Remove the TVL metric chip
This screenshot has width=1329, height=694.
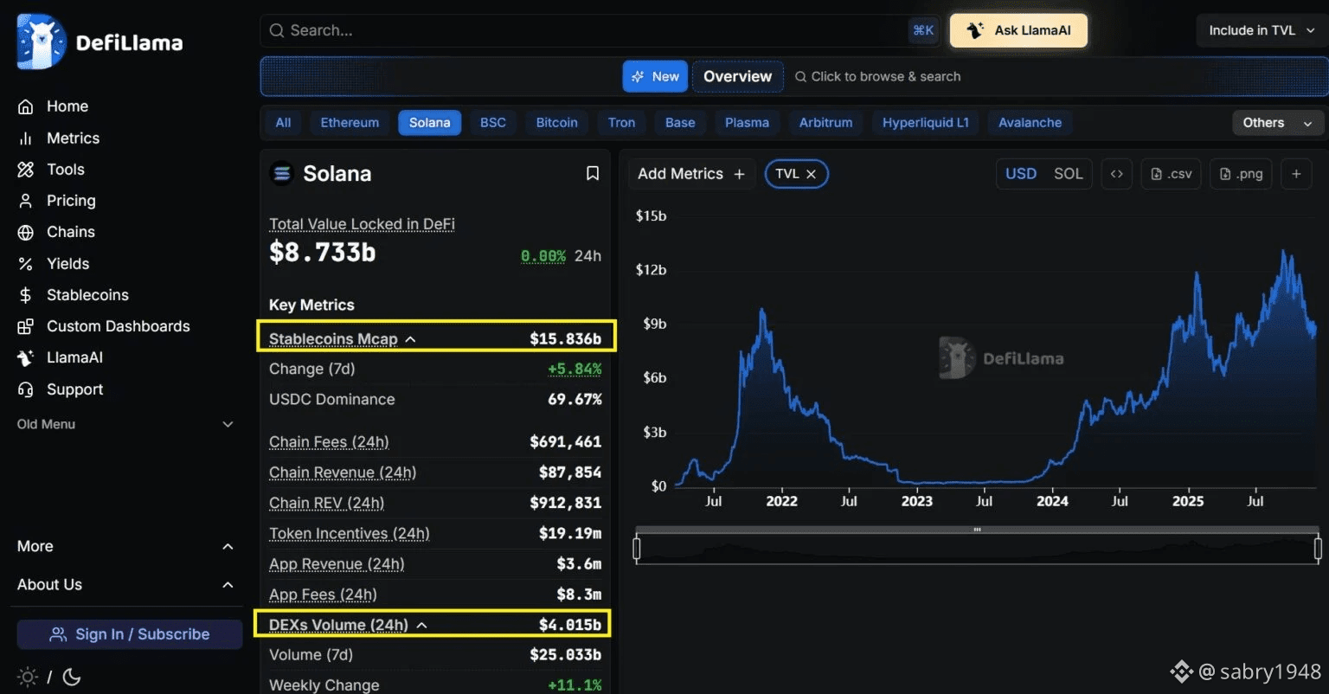coord(812,174)
